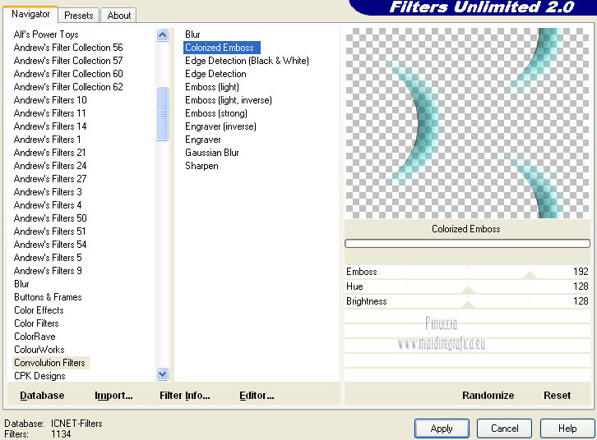Viewport: 597px width, 440px height.
Task: Select Andrew's Filters 14
Action: (50, 126)
